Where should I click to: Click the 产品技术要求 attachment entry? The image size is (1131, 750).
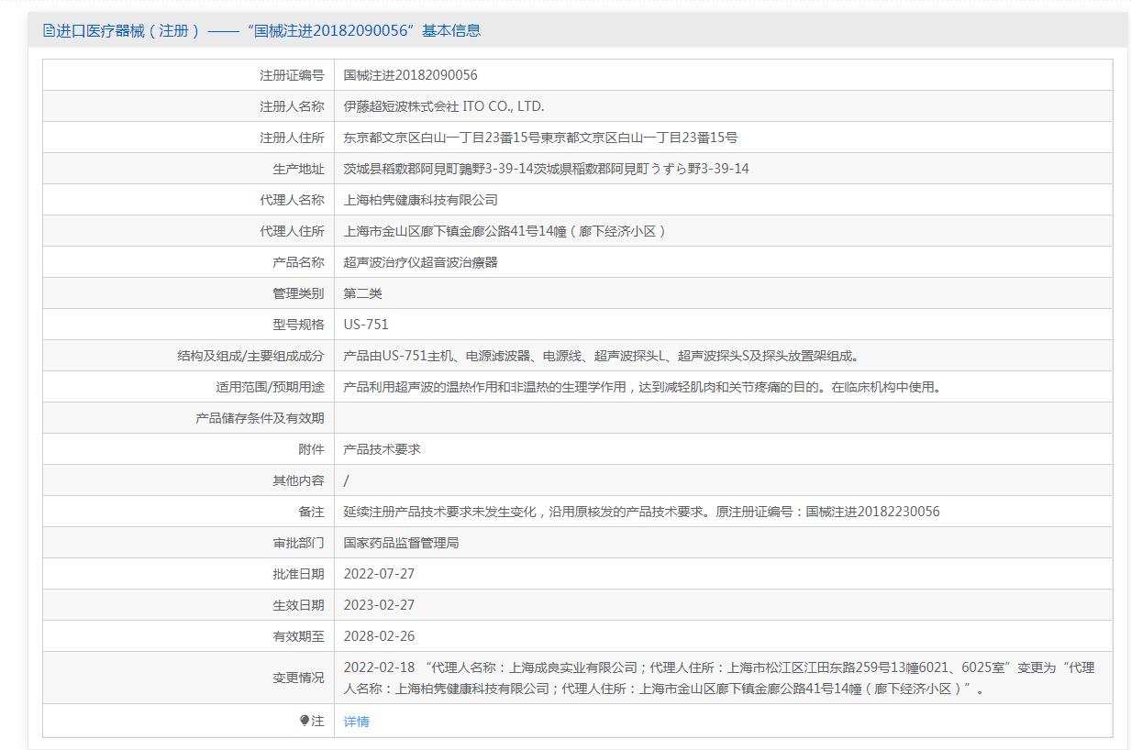click(382, 449)
